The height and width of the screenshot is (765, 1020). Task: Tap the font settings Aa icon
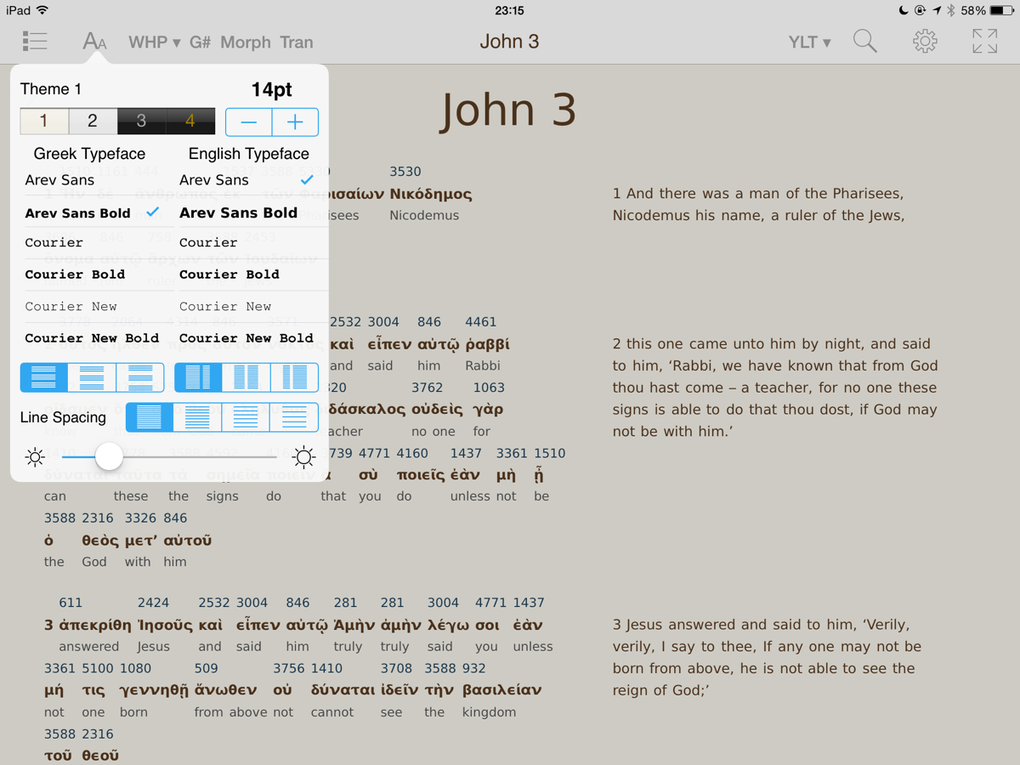tap(94, 41)
